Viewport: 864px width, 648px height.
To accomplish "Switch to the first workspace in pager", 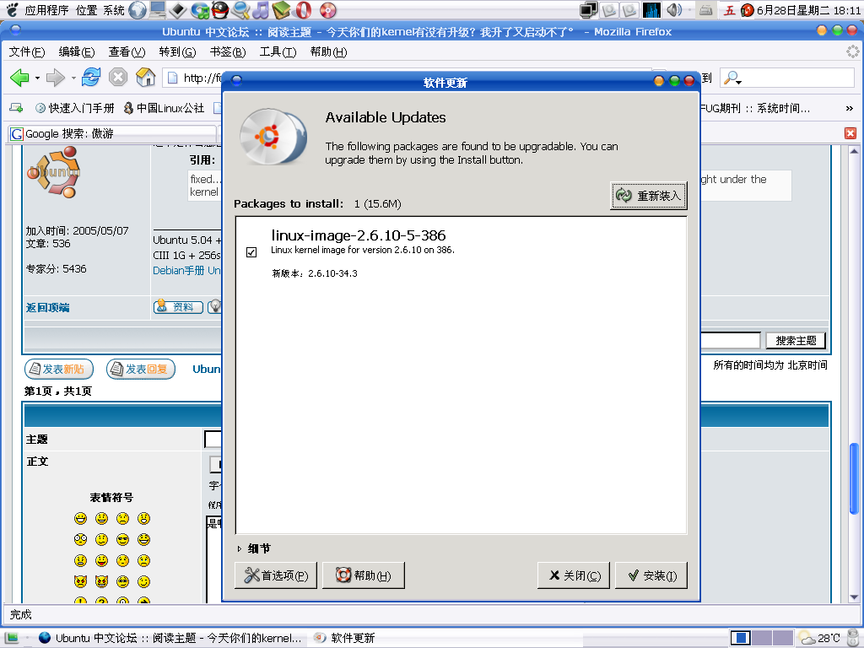I will coord(741,638).
